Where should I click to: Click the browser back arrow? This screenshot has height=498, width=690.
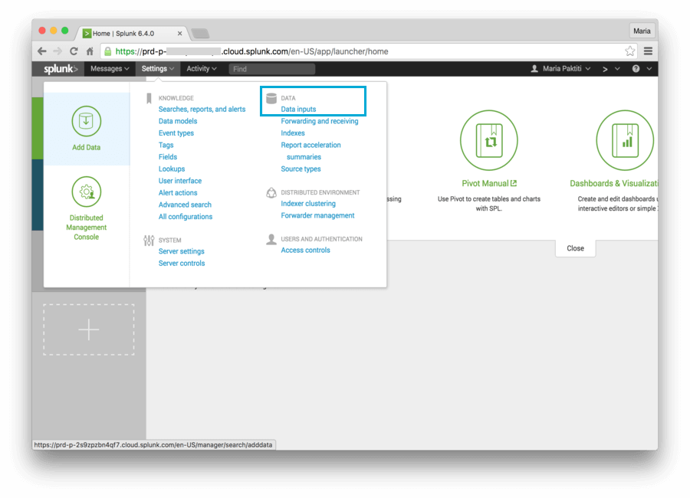pyautogui.click(x=42, y=51)
